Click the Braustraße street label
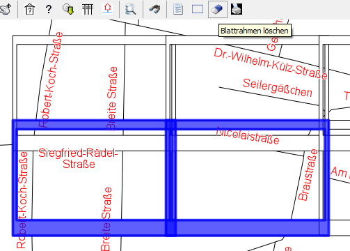350x251 pixels. pos(308,175)
